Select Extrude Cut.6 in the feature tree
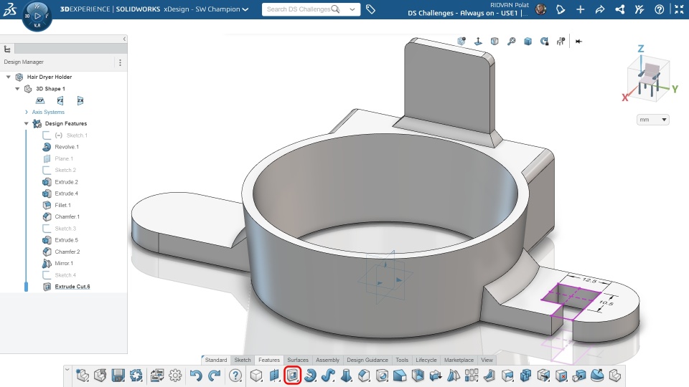 [72, 287]
